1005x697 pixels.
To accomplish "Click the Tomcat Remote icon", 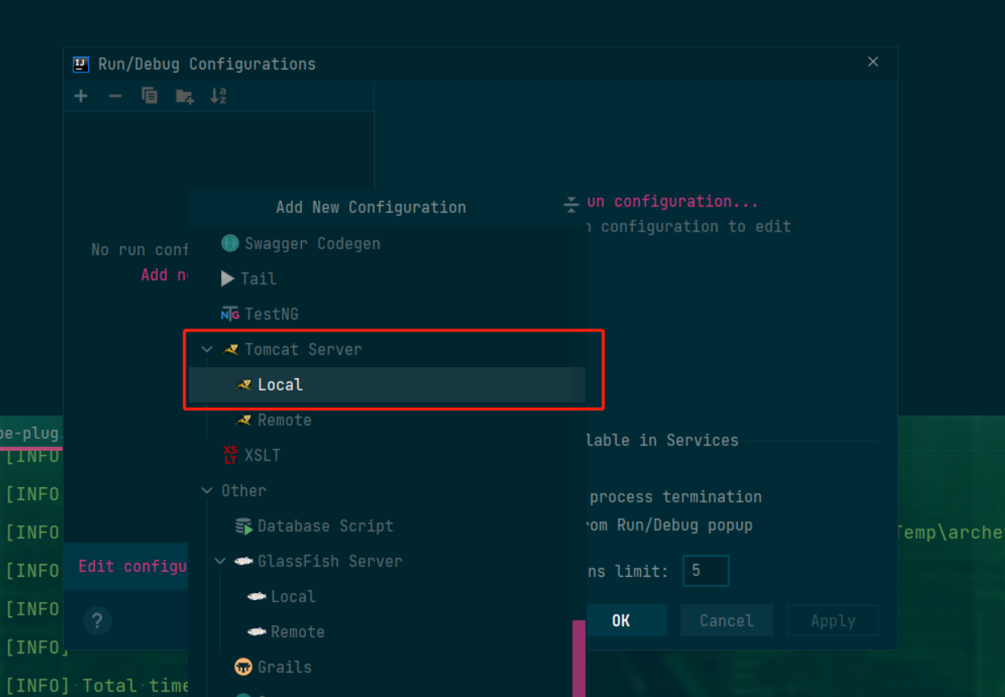I will (x=244, y=420).
